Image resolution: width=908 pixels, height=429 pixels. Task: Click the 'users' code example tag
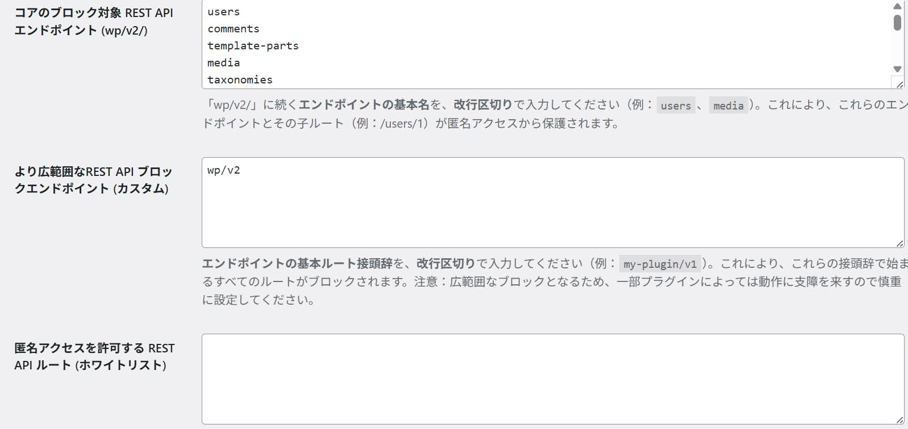(676, 106)
